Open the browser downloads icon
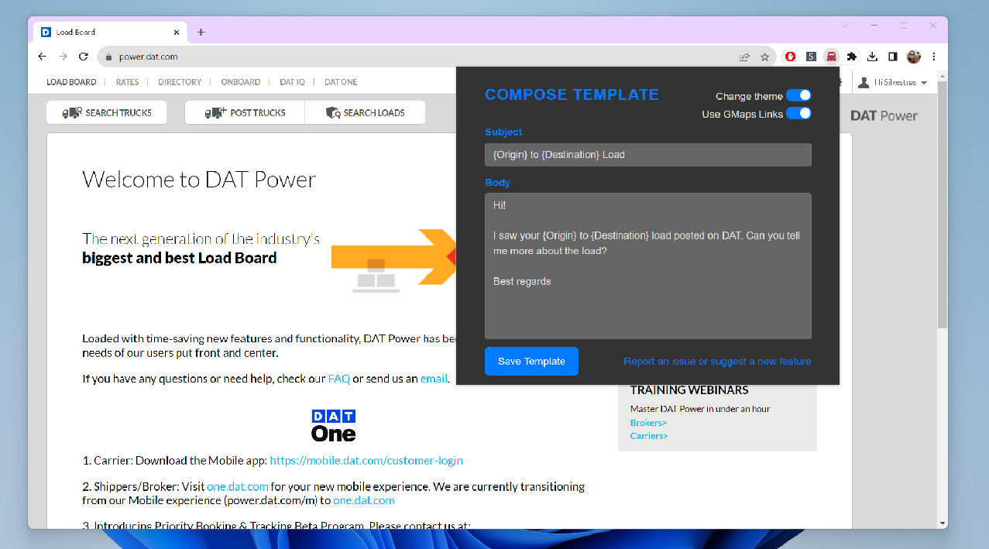The height and width of the screenshot is (549, 989). [872, 57]
